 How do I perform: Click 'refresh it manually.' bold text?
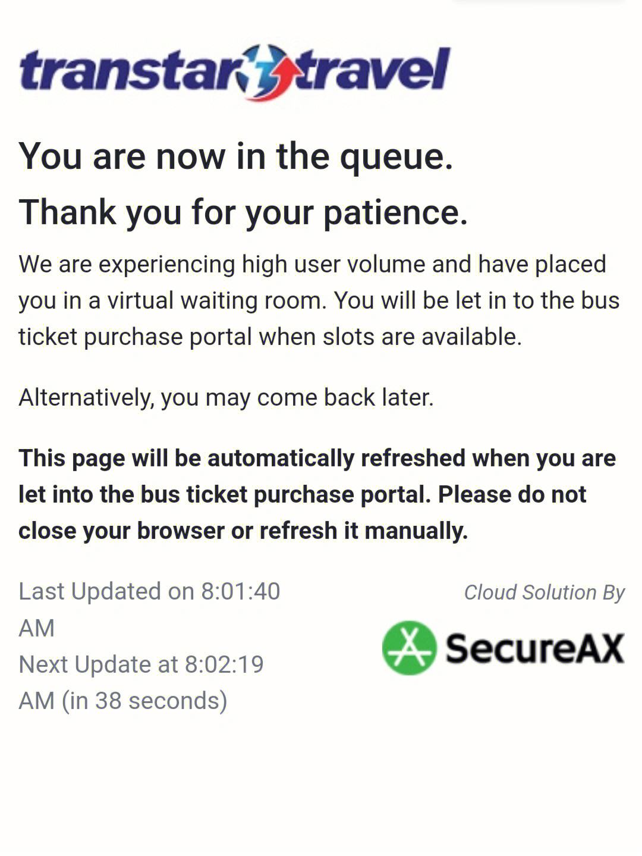click(364, 531)
